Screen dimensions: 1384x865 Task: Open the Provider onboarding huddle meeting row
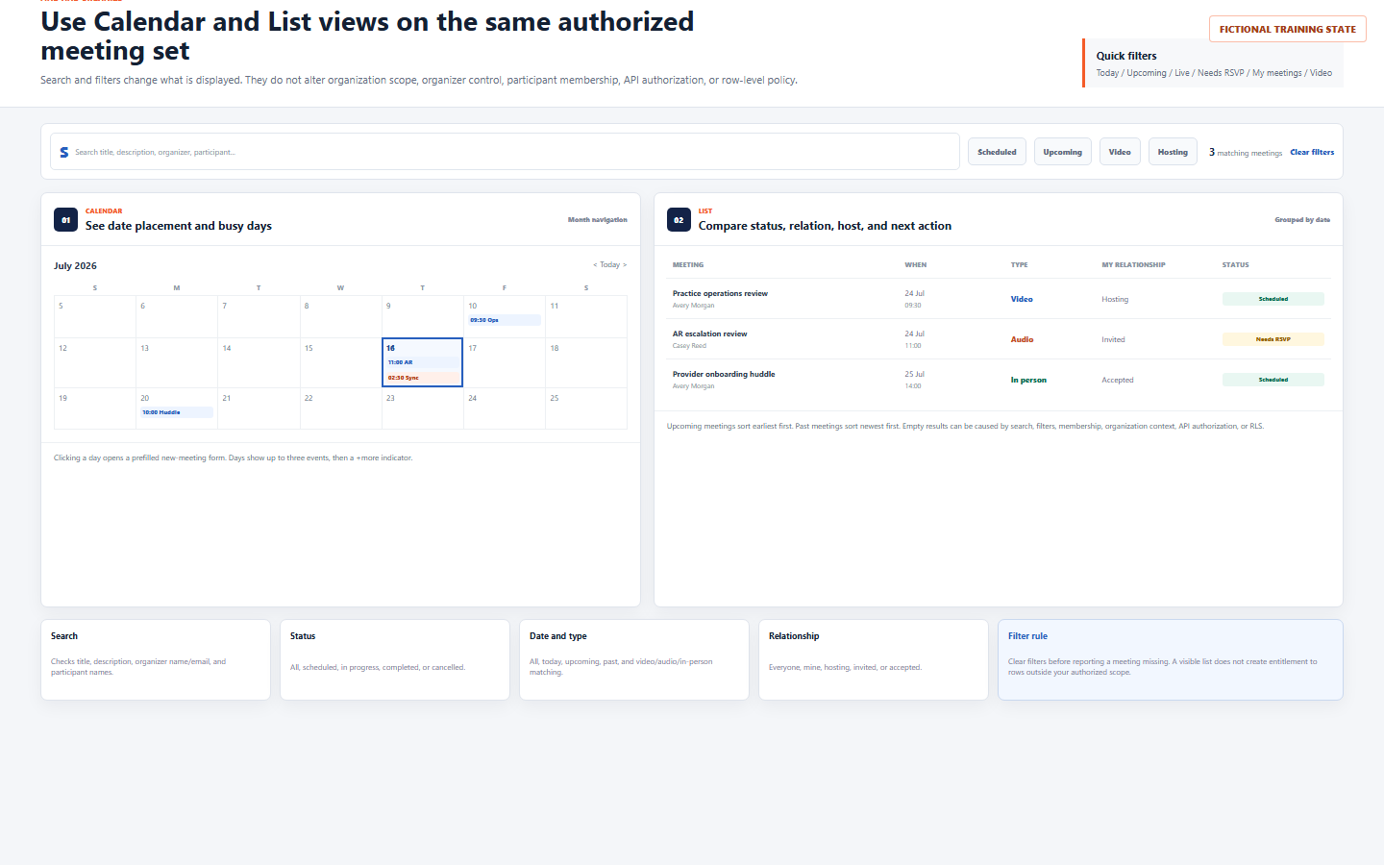(x=999, y=380)
